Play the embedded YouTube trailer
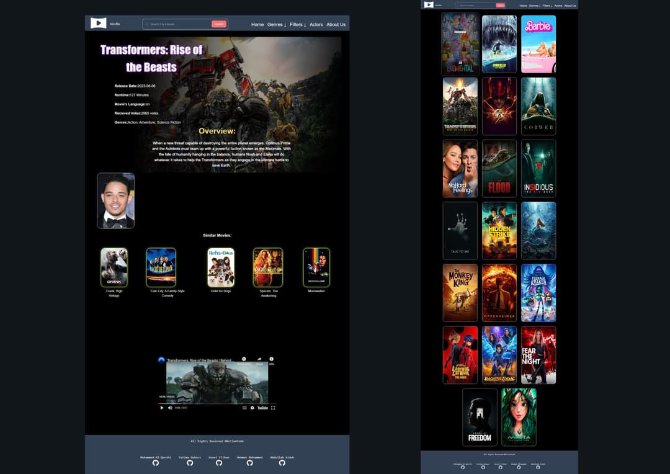The image size is (670, 474). pos(161,408)
